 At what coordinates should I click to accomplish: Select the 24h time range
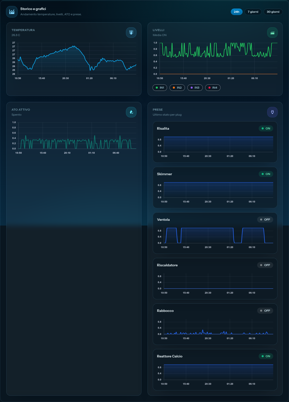(x=237, y=12)
